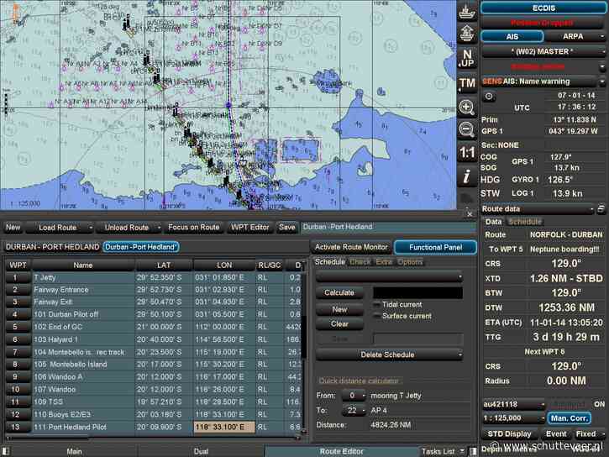Click the UTC clock icon
Screen dimensions: 609x457
[x=490, y=97]
